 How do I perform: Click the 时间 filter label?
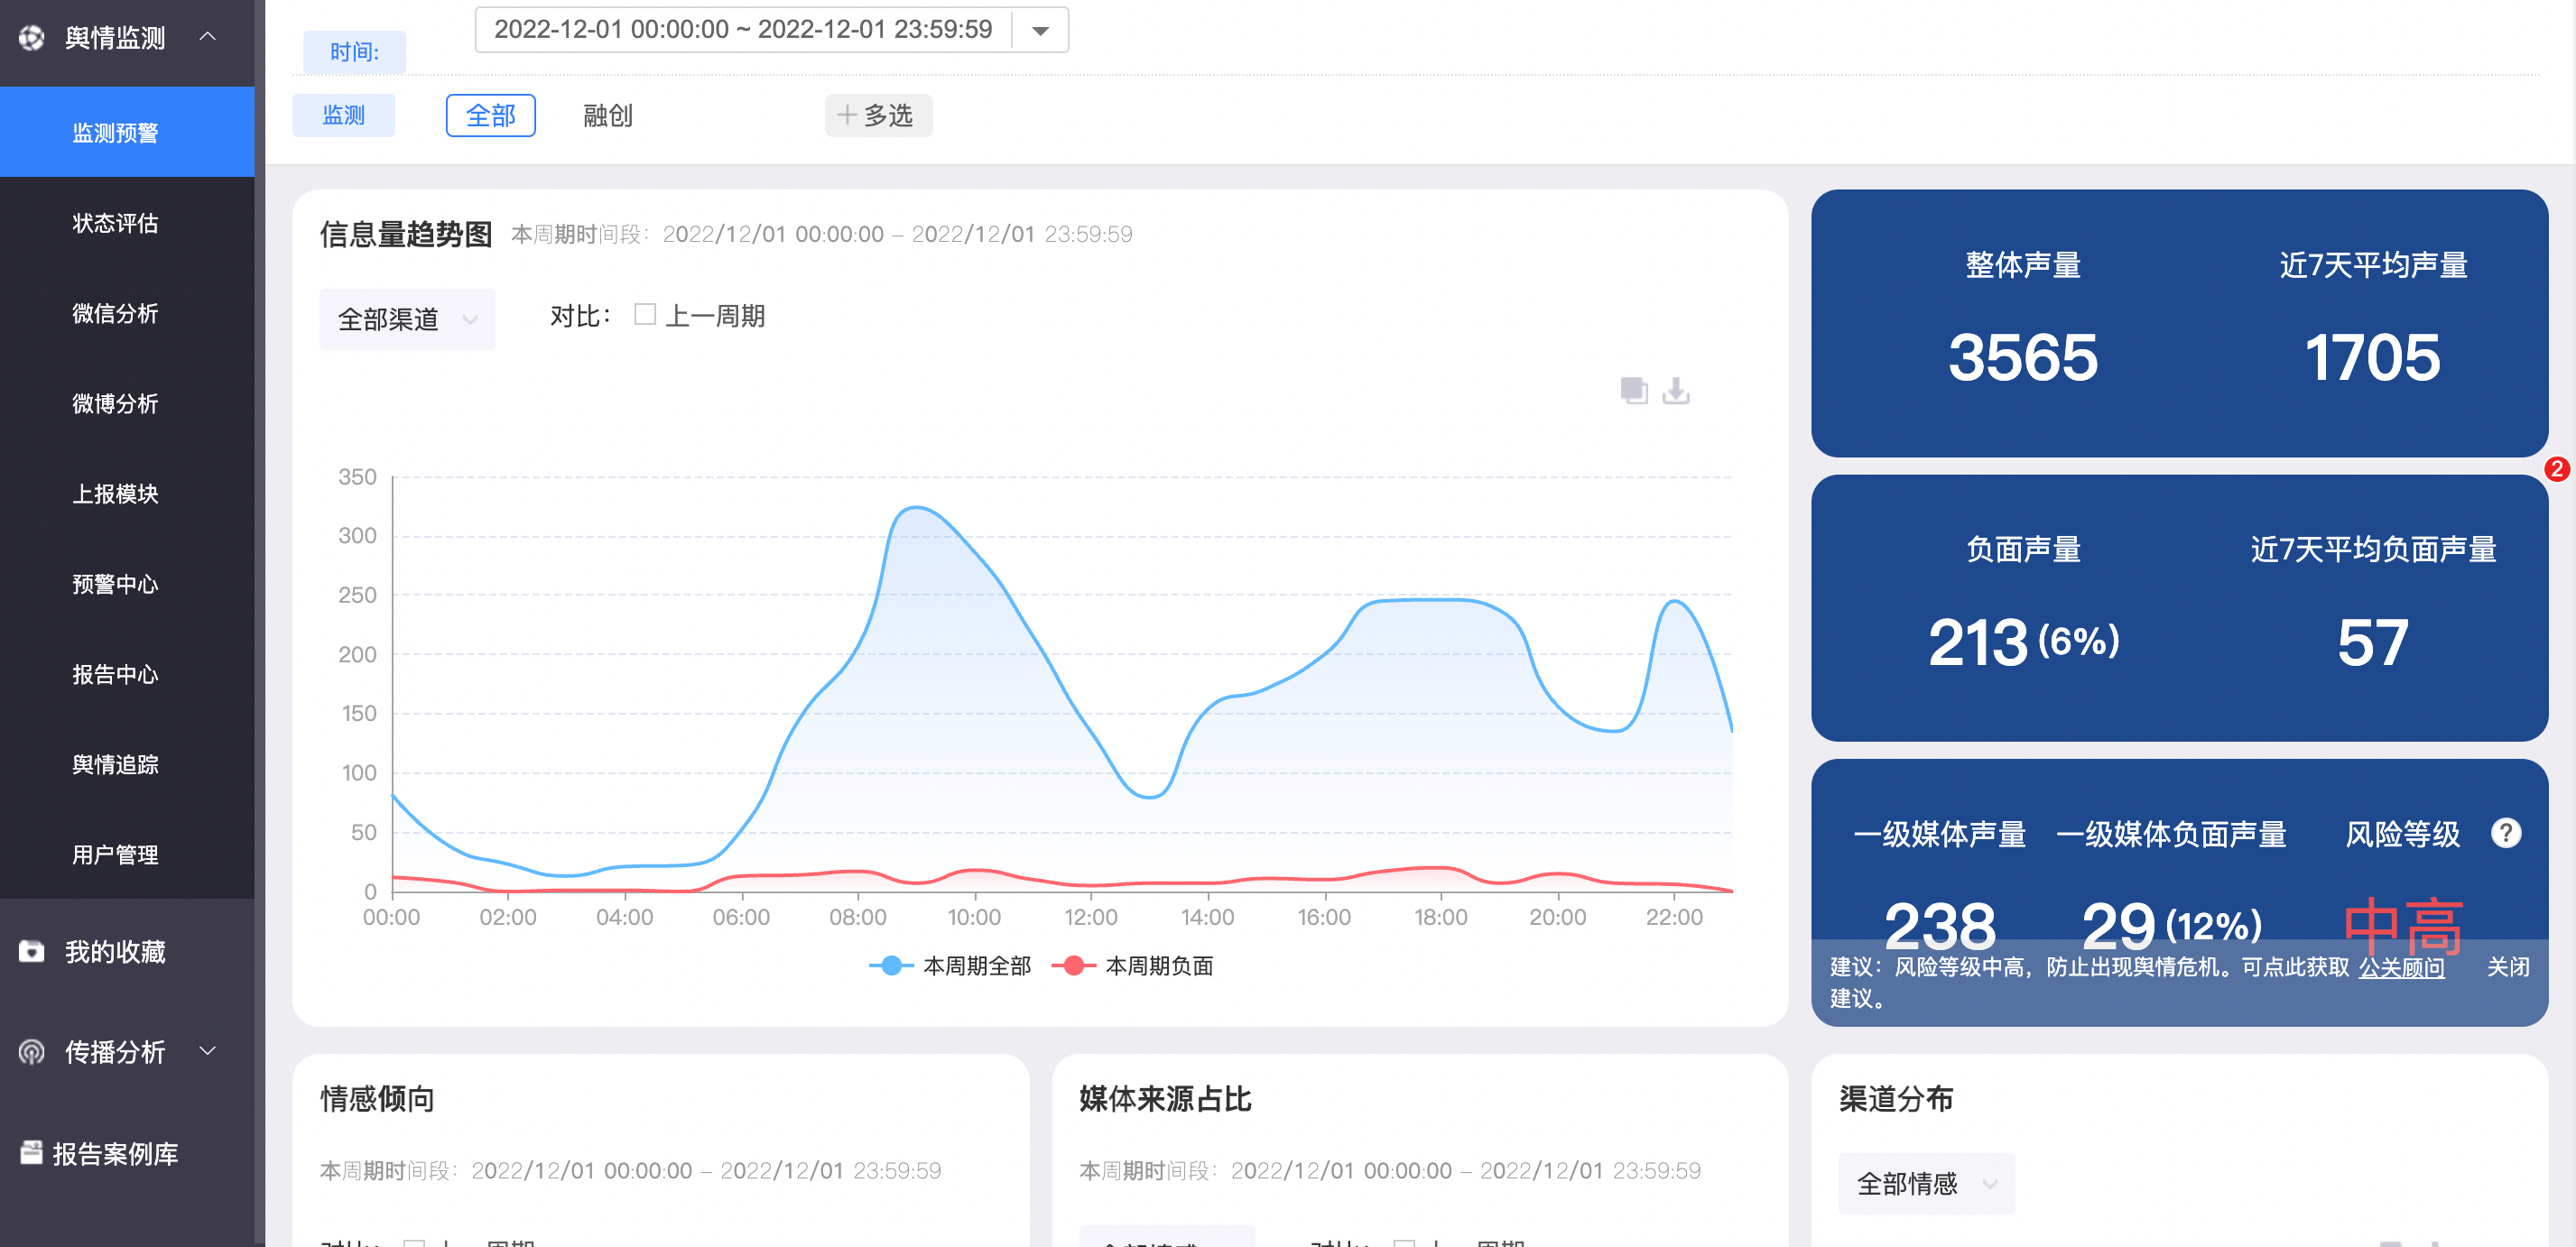click(x=354, y=52)
